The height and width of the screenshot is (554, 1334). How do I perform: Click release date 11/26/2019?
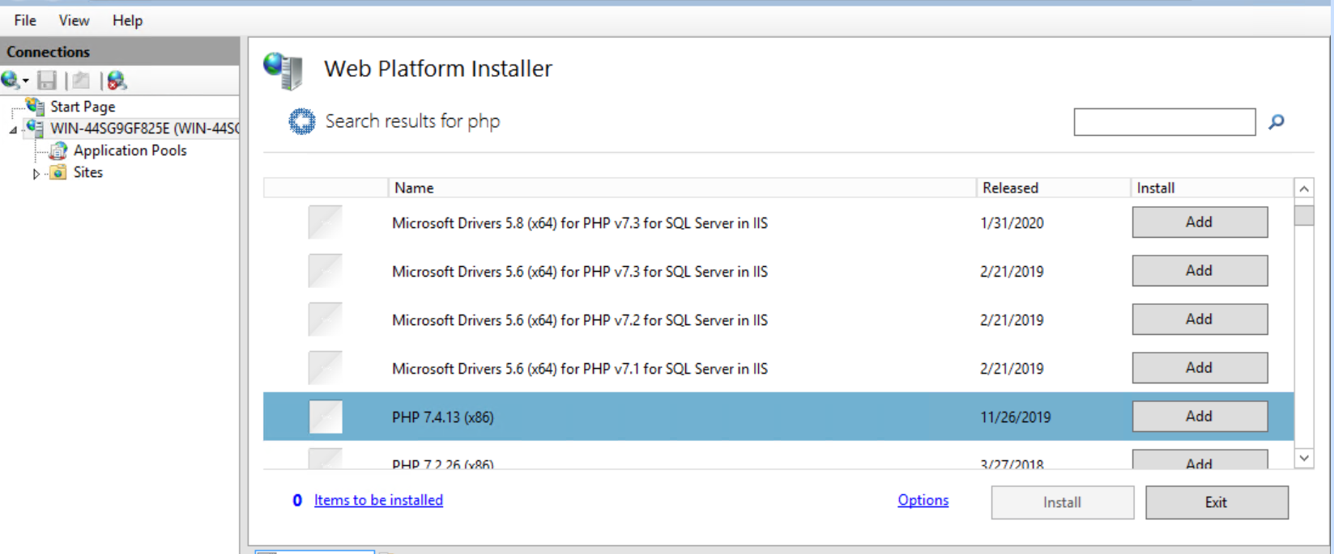point(1015,417)
